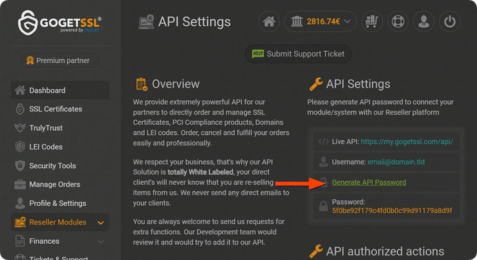The image size is (477, 260).
Task: Open Finances menu item
Action: pyautogui.click(x=44, y=241)
